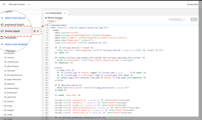Open page.json template file
The height and width of the screenshot is (120, 202).
coord(11,84)
